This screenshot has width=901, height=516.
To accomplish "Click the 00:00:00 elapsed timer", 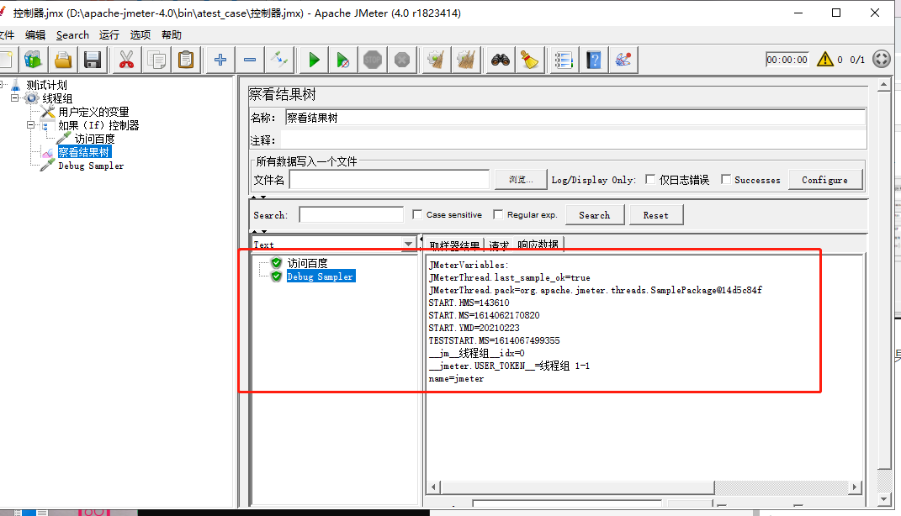I will pyautogui.click(x=787, y=60).
